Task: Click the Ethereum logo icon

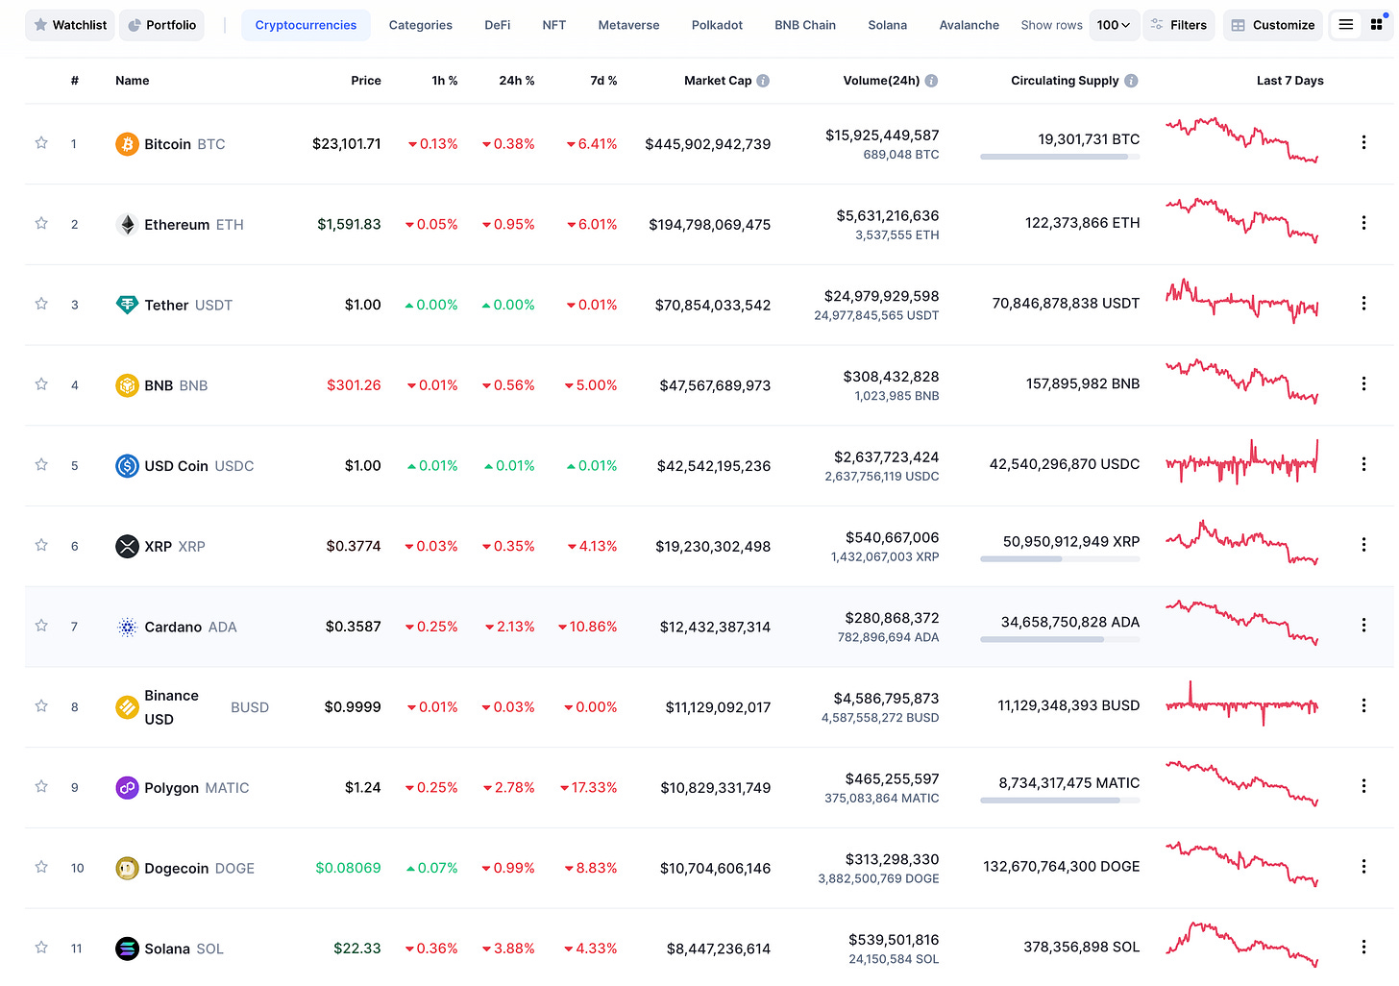Action: point(127,225)
